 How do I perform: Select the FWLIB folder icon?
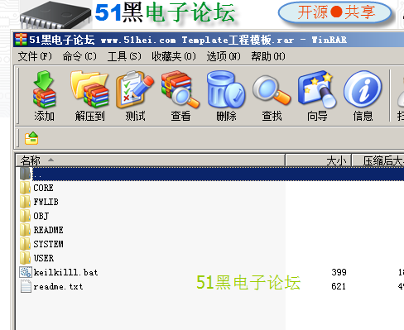[25, 202]
